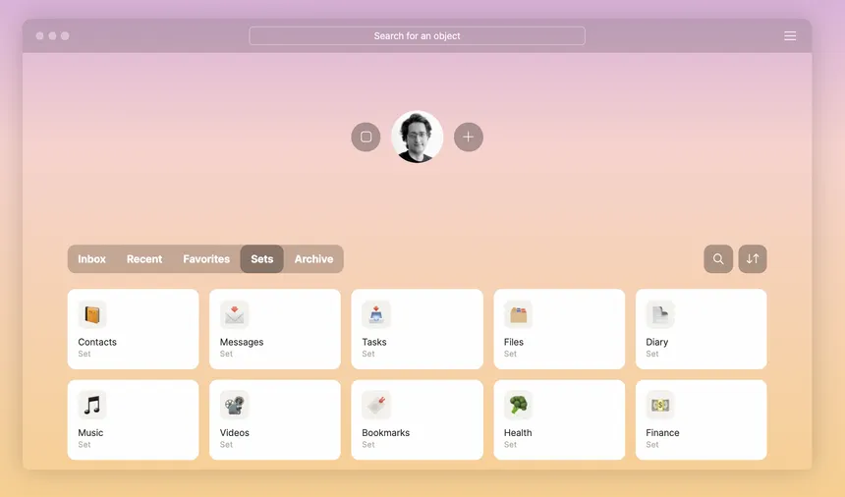The image size is (845, 497).
Task: Open the hamburger menu in title bar
Action: [790, 36]
